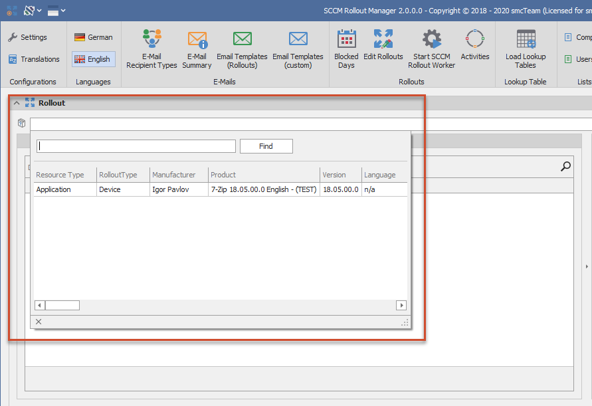Select the Device rollout type cell
Screen dimensions: 592x406
123,189
